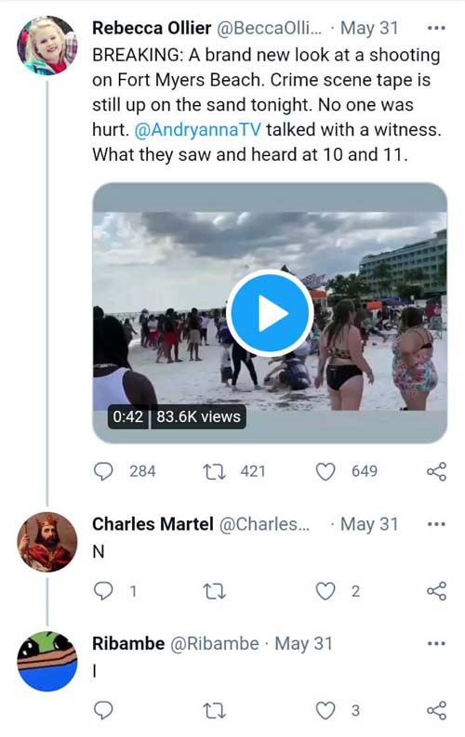View Ribambe's frog avatar profile
465x737 pixels.
[x=47, y=662]
